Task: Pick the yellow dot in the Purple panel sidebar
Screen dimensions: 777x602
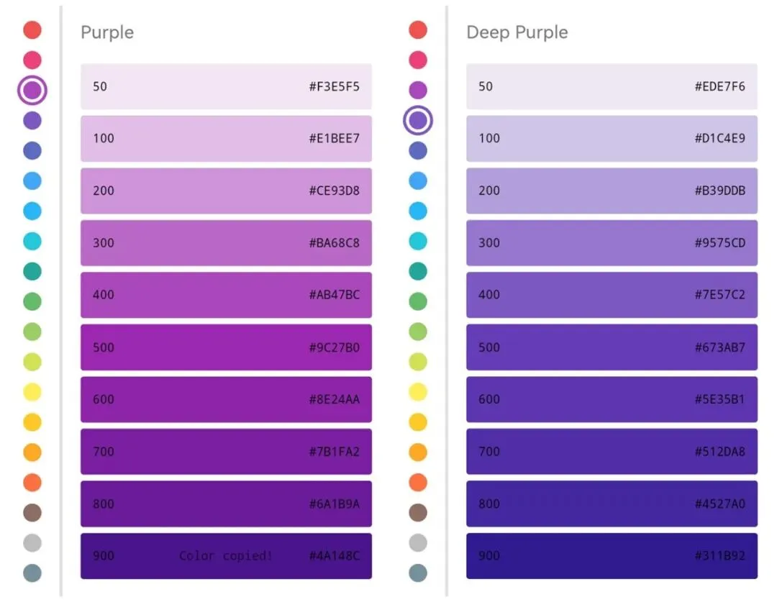Action: (32, 392)
